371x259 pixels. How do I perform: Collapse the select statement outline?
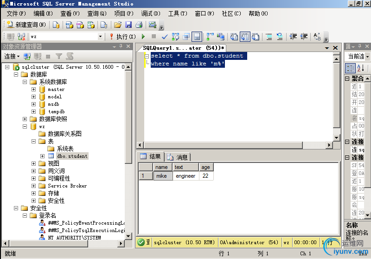coord(147,56)
